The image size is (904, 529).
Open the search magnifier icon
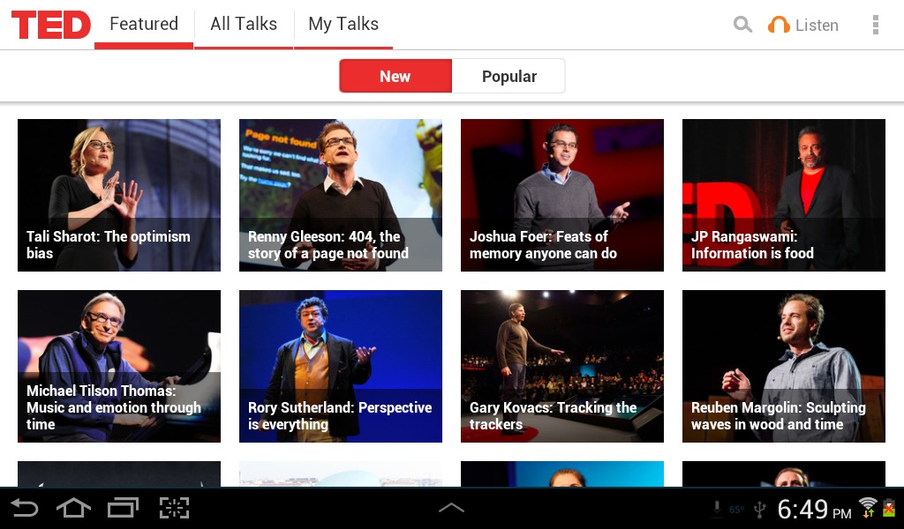click(x=742, y=25)
